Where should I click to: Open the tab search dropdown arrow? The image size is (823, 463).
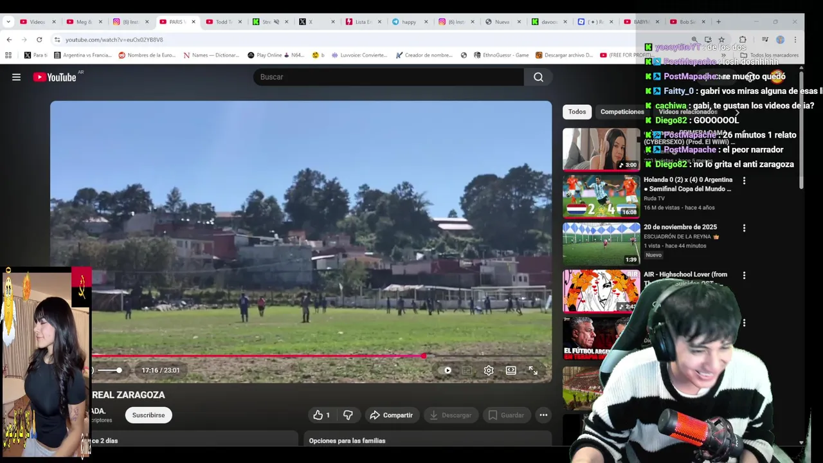tap(8, 22)
